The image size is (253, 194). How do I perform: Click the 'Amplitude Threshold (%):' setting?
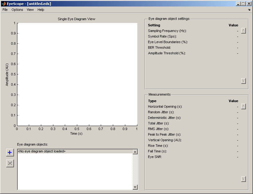(x=167, y=53)
